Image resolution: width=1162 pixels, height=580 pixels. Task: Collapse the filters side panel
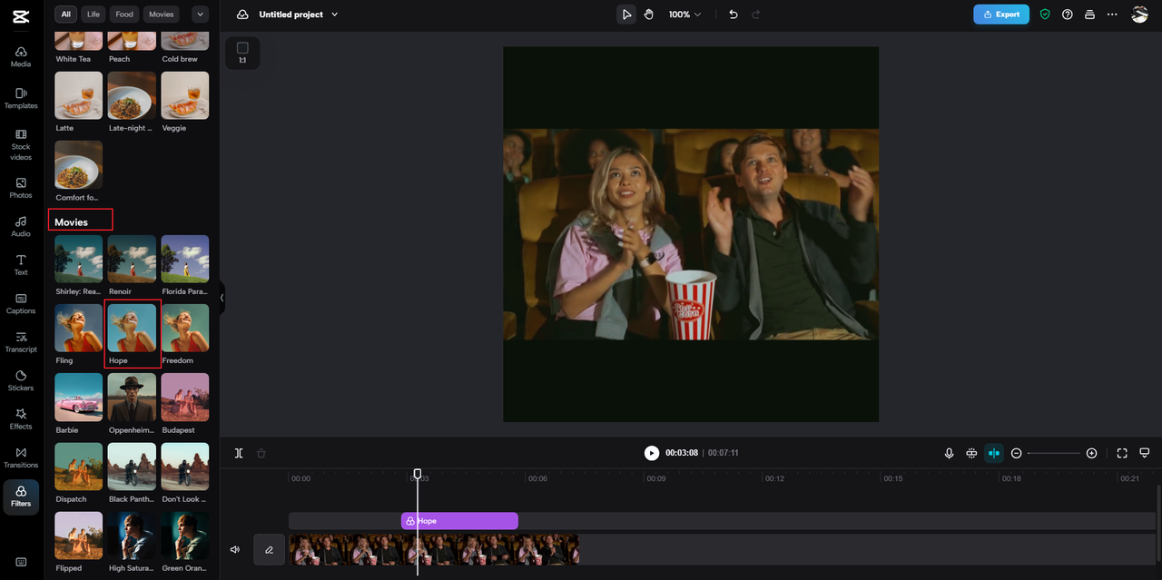tap(222, 298)
